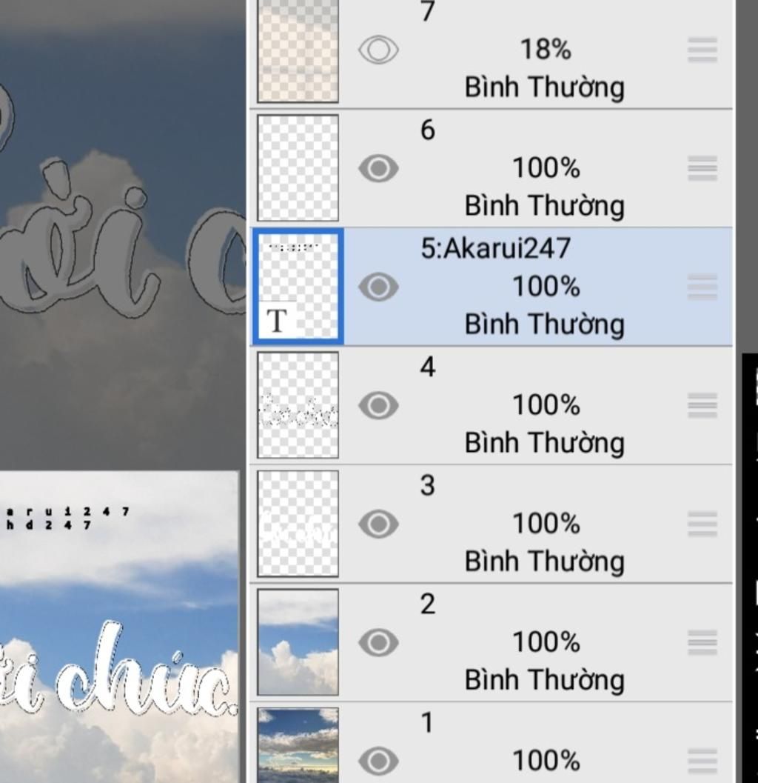Hide layer 7 with the eye icon
758x783 pixels.
pyautogui.click(x=378, y=50)
